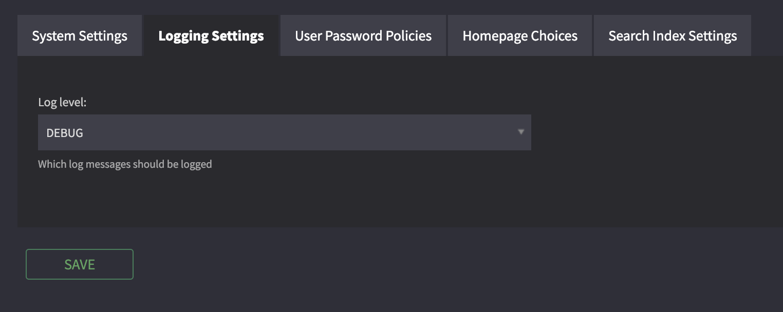Open the System Settings tab

click(x=80, y=35)
